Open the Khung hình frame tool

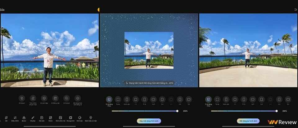(x=70, y=118)
